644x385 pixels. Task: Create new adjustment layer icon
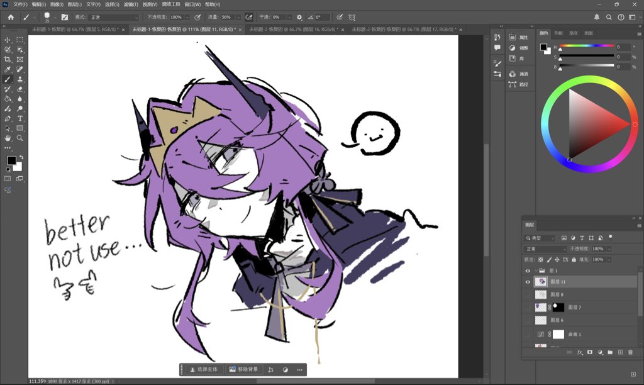600,352
